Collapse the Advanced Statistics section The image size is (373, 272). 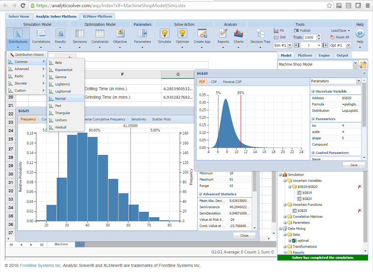pyautogui.click(x=200, y=194)
